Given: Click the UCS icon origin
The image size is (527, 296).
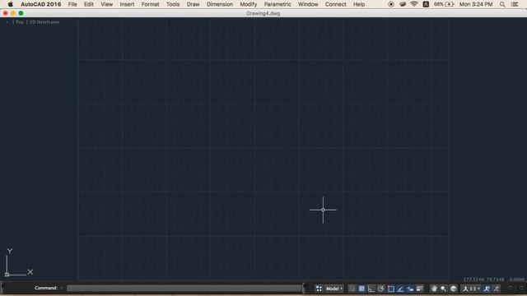Looking at the screenshot, I should coord(7,275).
